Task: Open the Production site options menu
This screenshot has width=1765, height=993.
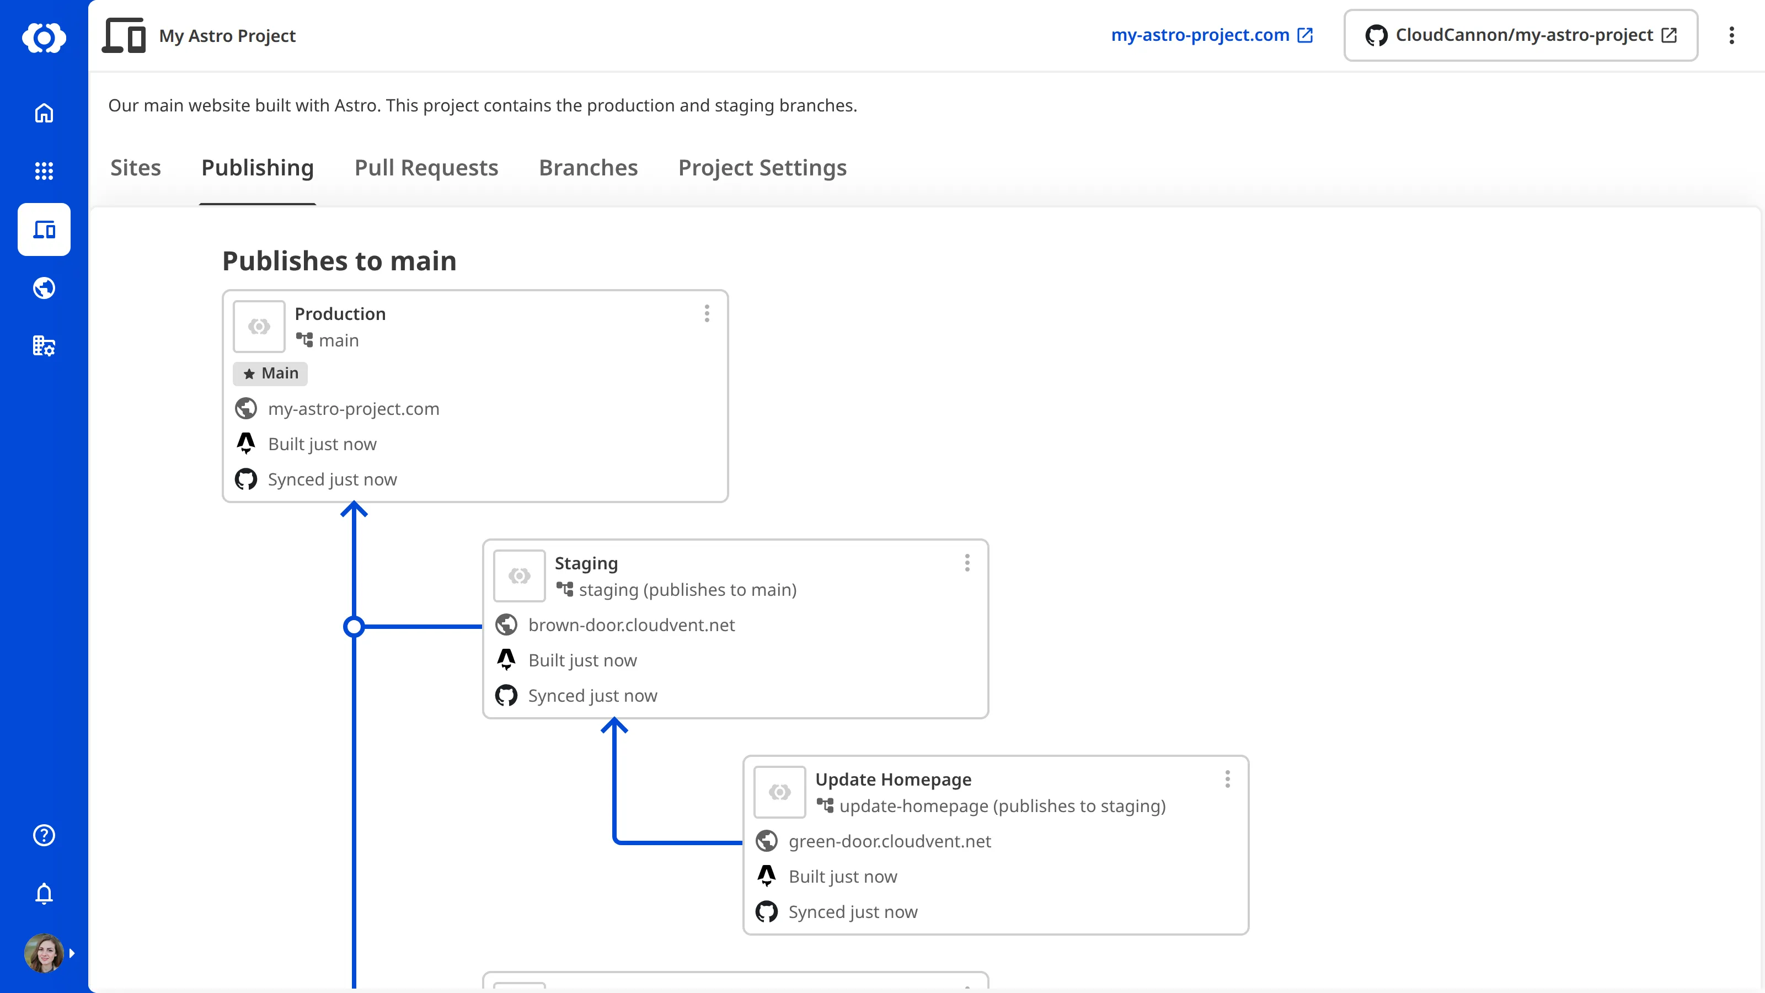Action: click(x=707, y=314)
